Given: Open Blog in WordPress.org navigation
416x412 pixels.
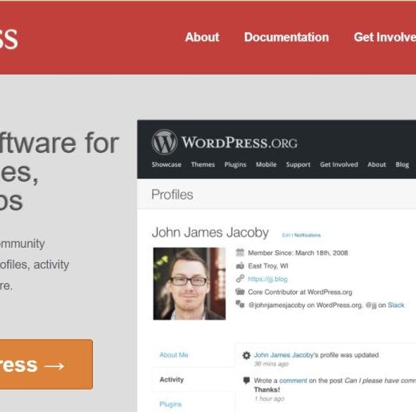Looking at the screenshot, I should point(402,164).
